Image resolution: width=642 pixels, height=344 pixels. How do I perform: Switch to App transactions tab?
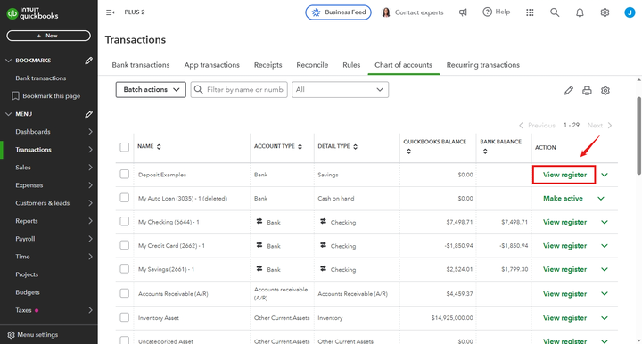[x=211, y=65]
